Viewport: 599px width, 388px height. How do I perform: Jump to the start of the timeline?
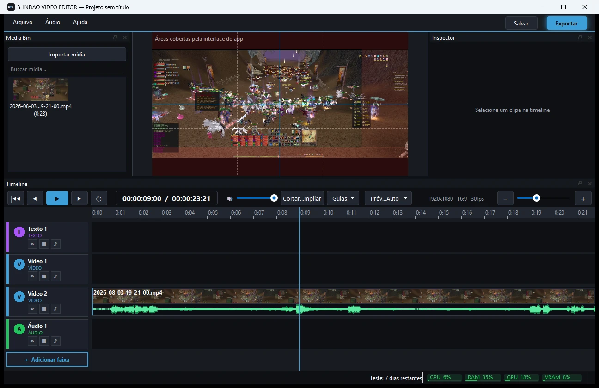click(x=16, y=198)
